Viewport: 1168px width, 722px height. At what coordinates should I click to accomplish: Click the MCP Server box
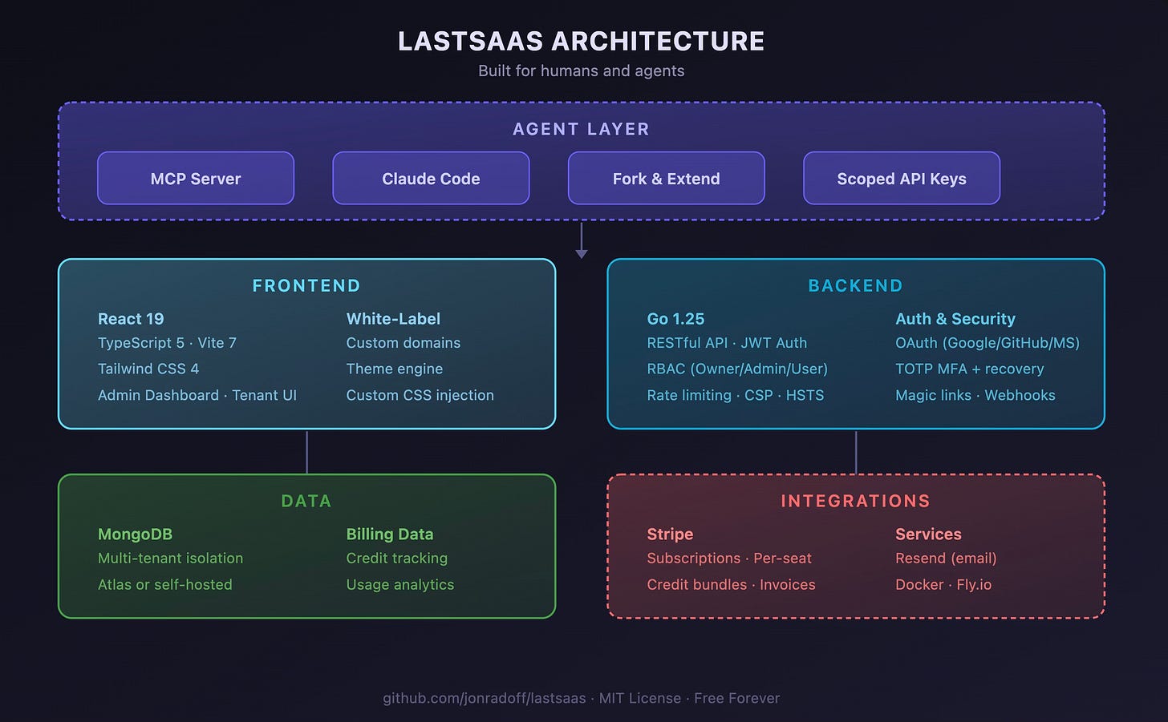pyautogui.click(x=196, y=178)
